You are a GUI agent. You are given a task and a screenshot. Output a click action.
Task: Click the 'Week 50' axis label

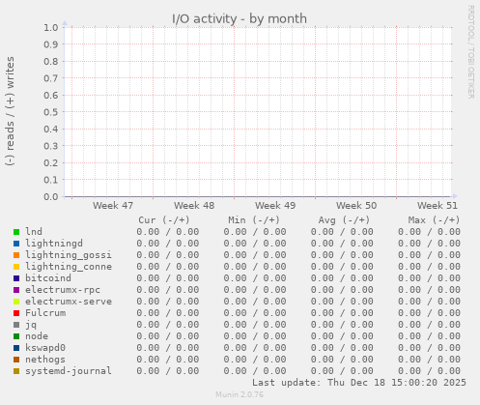coord(356,206)
